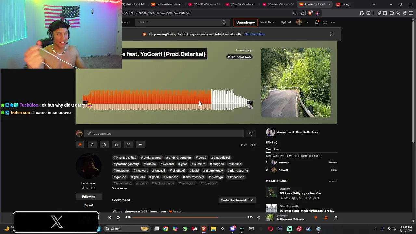Open the #playboicarti tag

coord(220,158)
